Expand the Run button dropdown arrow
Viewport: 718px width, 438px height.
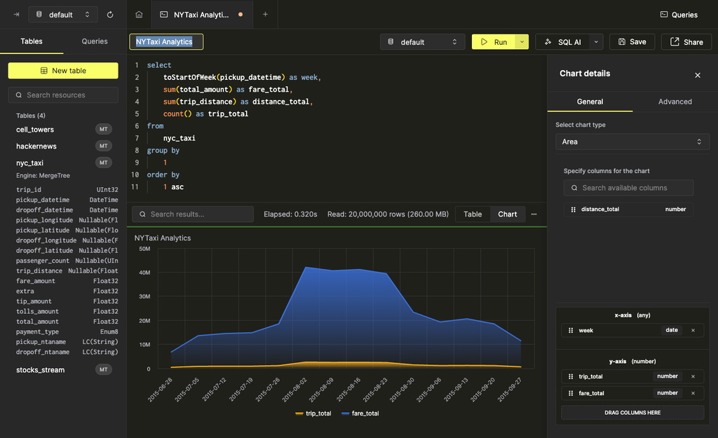[522, 41]
